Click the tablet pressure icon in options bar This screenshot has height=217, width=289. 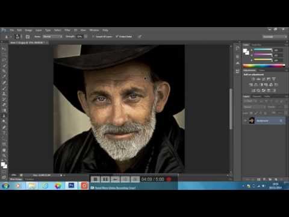[x=140, y=37]
